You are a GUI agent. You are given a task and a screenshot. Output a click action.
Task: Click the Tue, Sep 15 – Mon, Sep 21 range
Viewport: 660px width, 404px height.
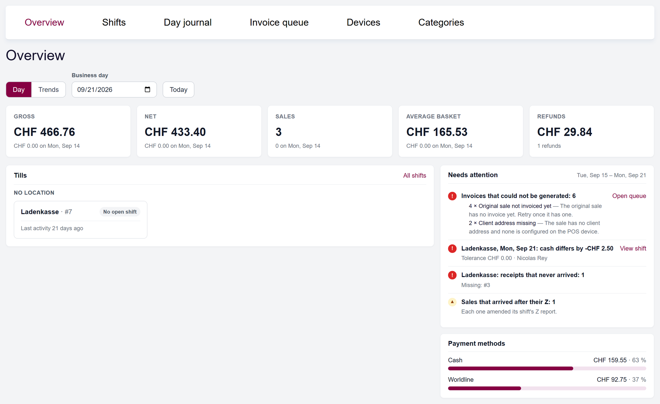[611, 175]
